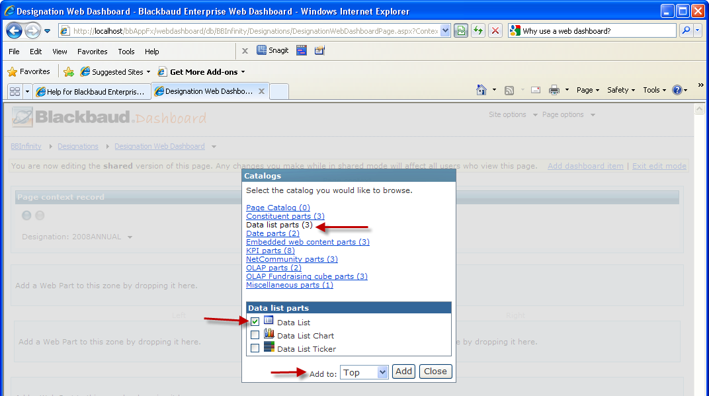Open the Favorites star panel
The image size is (709, 396).
[29, 71]
